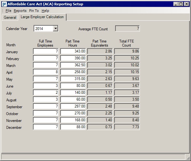Click October Total FTE Count 9.25
The height and width of the screenshot is (161, 191).
(127, 113)
